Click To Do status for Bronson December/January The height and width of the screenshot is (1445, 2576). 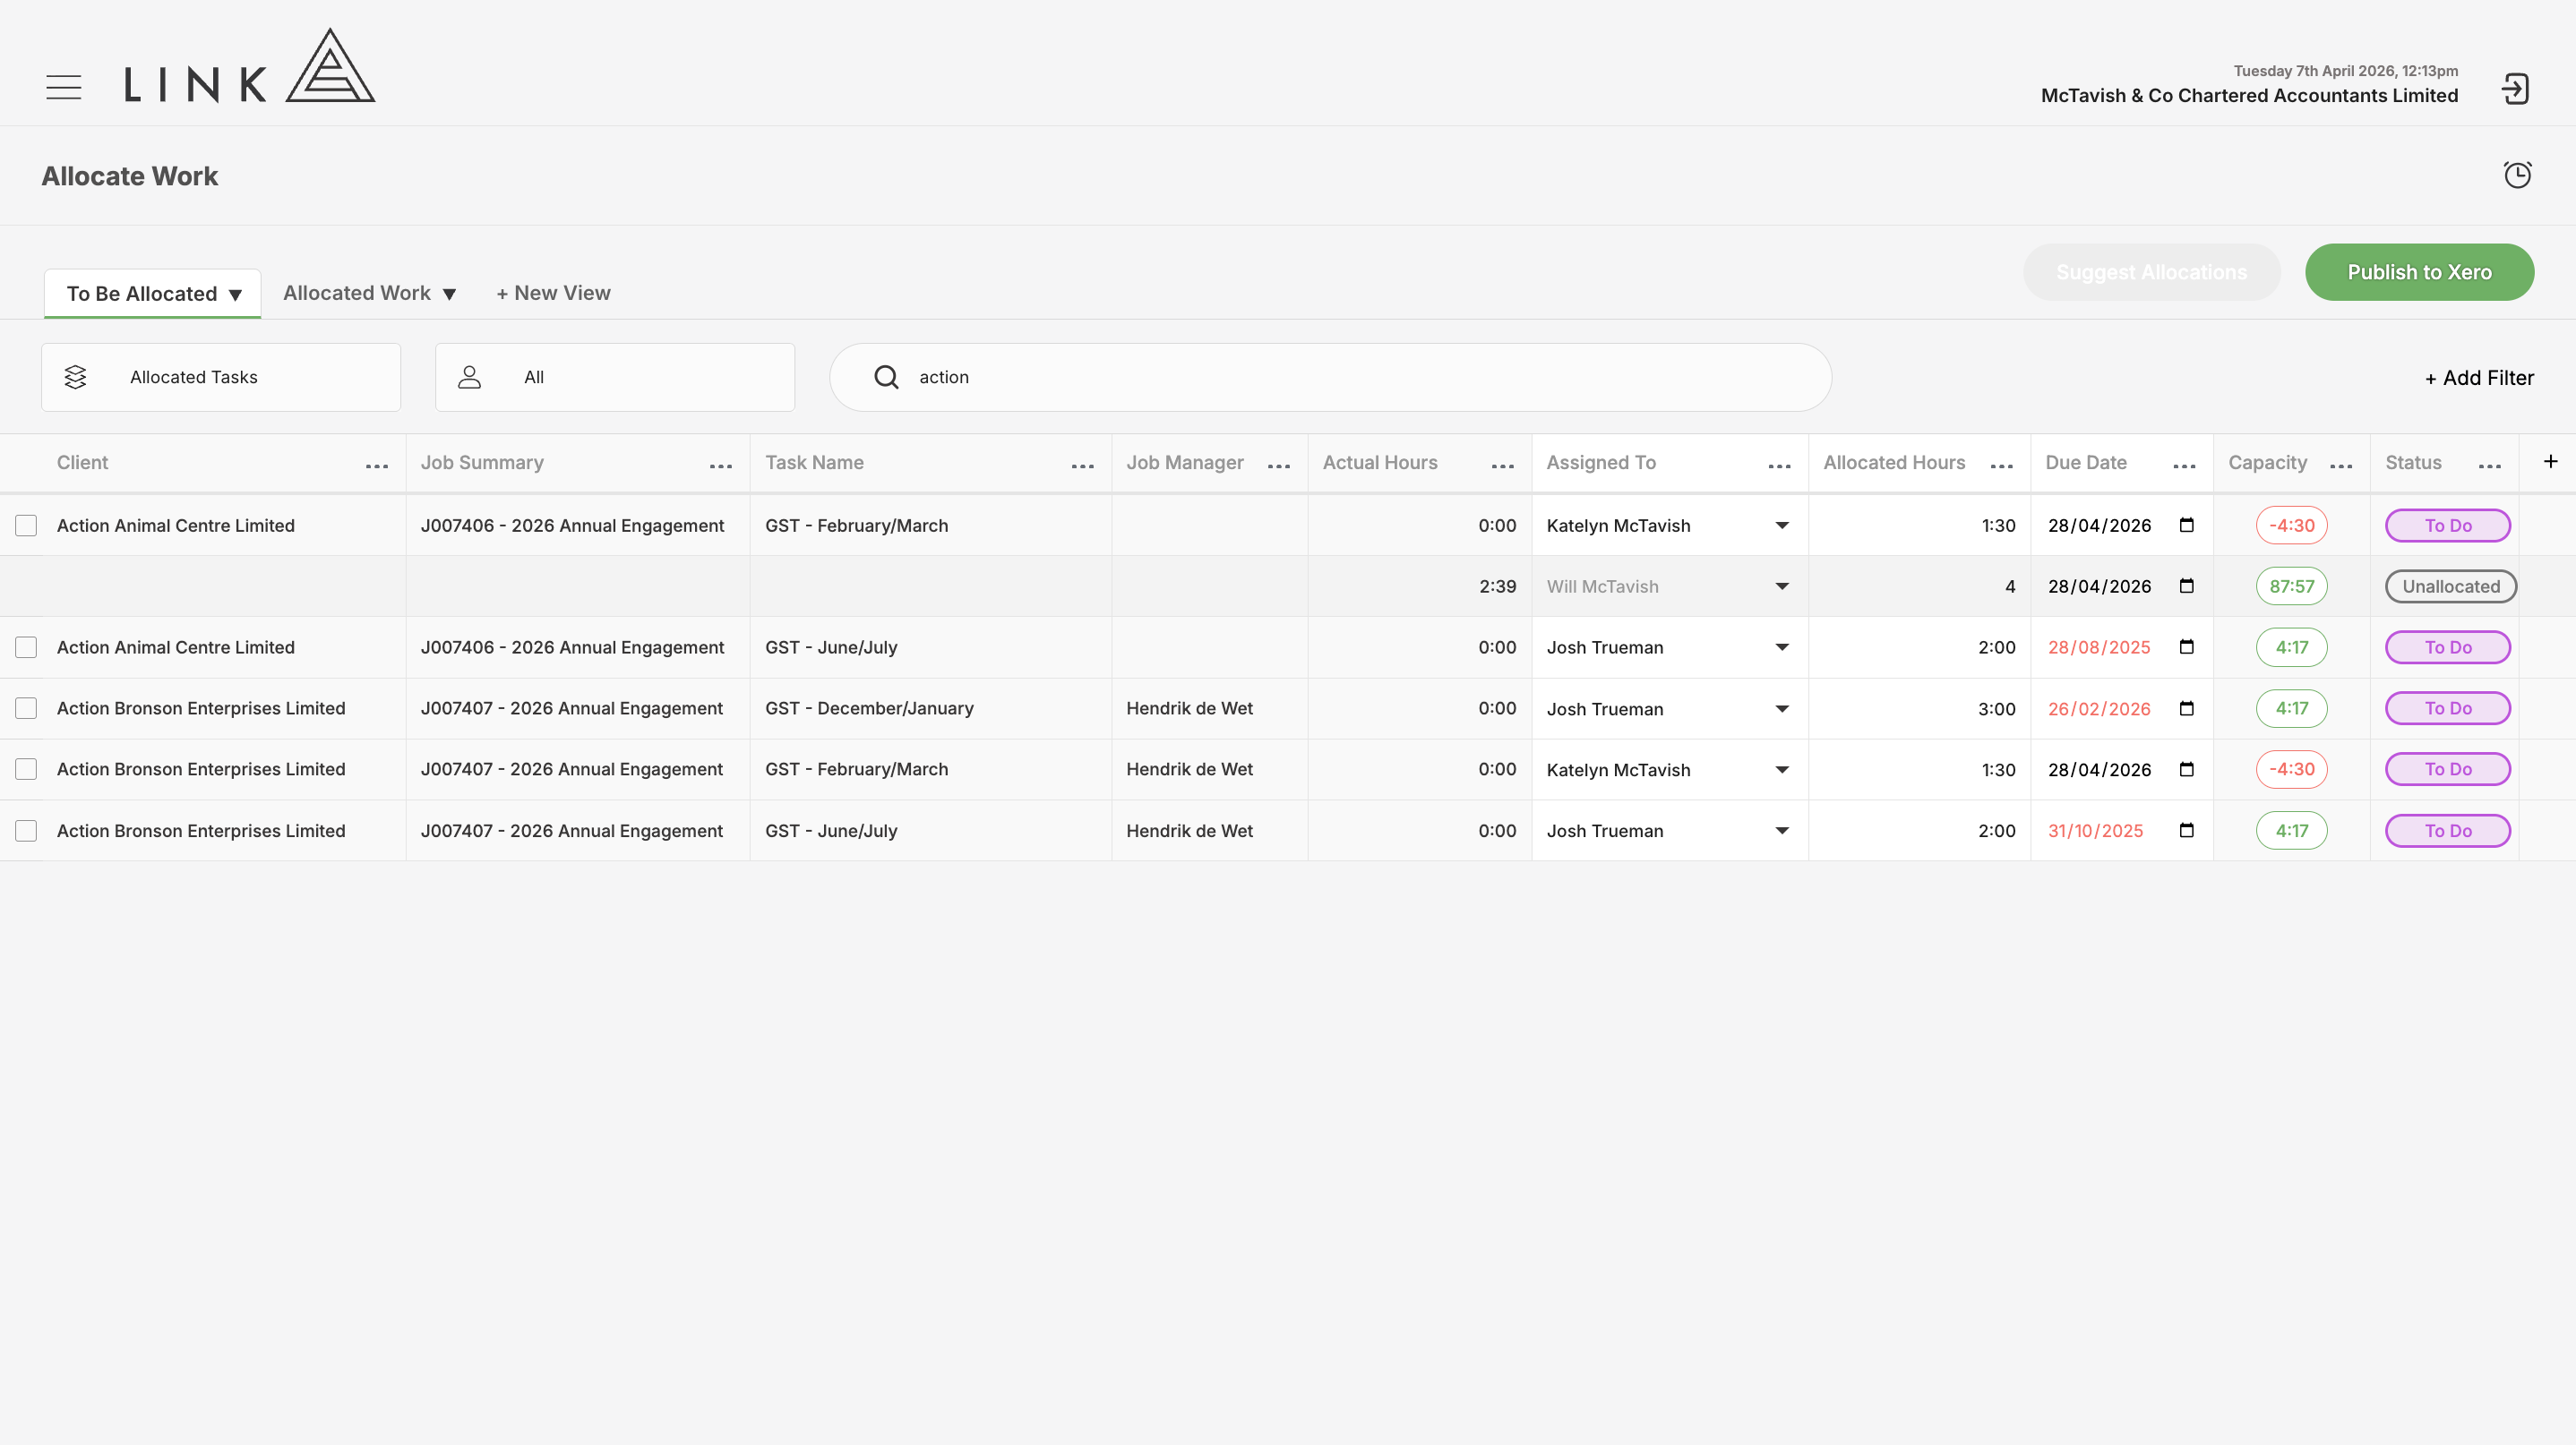pyautogui.click(x=2447, y=708)
